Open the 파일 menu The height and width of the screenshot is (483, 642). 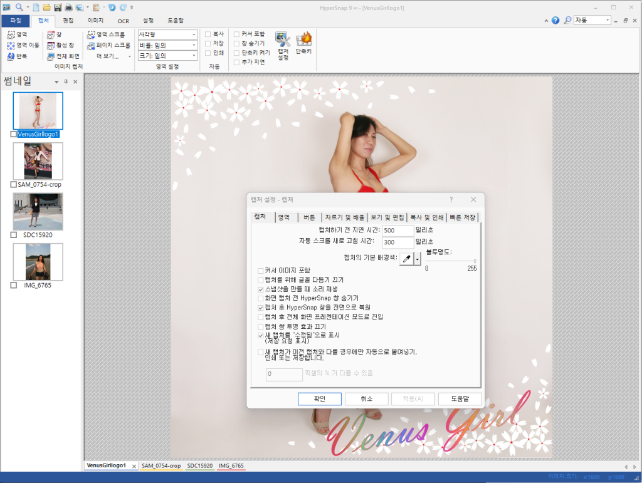tap(16, 21)
